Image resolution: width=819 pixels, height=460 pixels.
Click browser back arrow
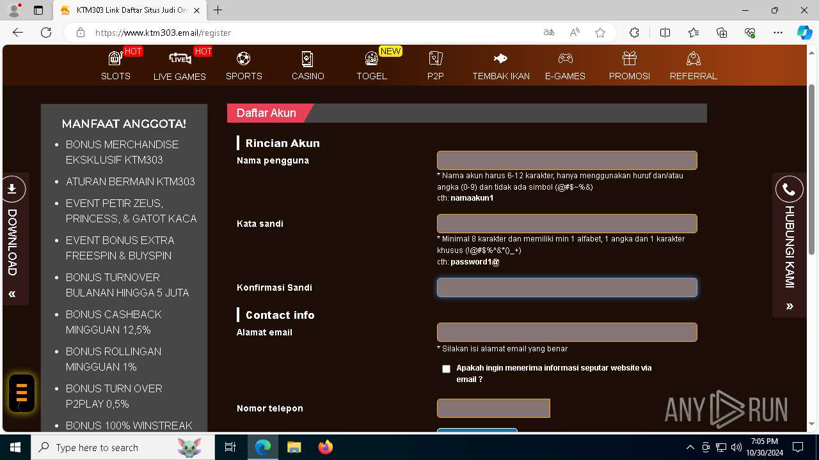coord(18,33)
